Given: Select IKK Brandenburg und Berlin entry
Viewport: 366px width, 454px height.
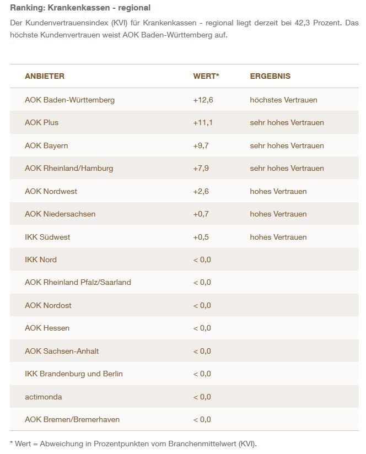Looking at the screenshot, I should point(74,374).
